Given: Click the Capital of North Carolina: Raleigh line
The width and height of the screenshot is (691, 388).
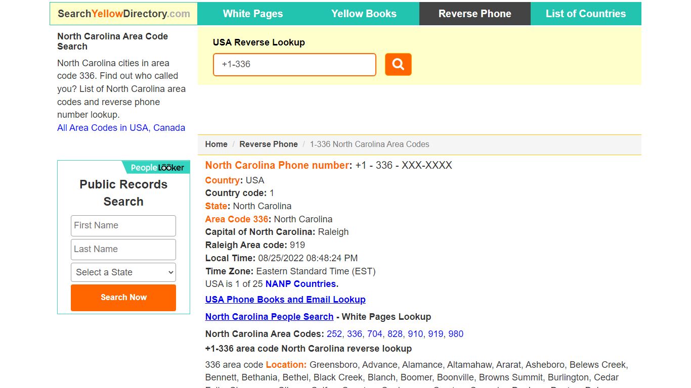Looking at the screenshot, I should coord(277,232).
